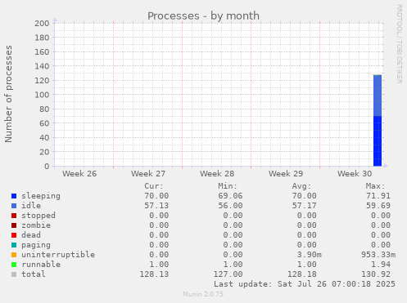Image resolution: width=407 pixels, height=303 pixels.
Task: Click the runnable maximum value 1.94
Action: (x=381, y=265)
